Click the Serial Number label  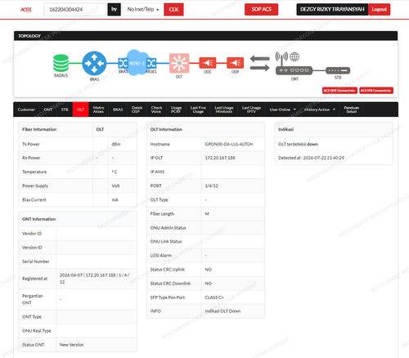[x=36, y=262]
